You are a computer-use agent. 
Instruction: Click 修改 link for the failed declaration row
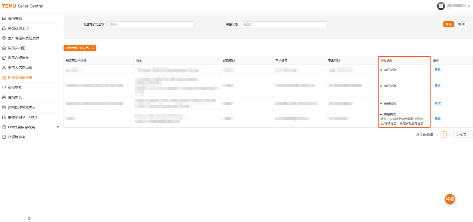point(438,119)
